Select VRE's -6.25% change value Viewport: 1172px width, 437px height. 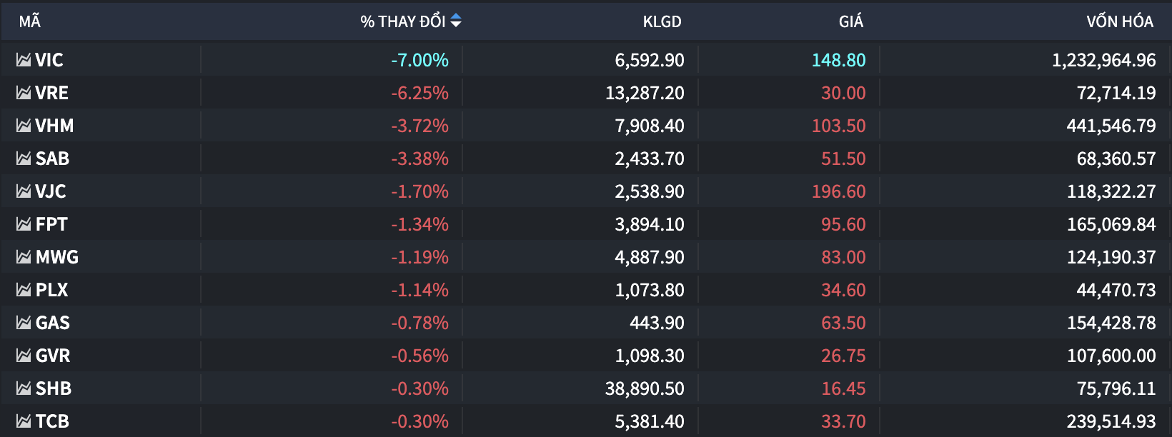click(x=419, y=93)
